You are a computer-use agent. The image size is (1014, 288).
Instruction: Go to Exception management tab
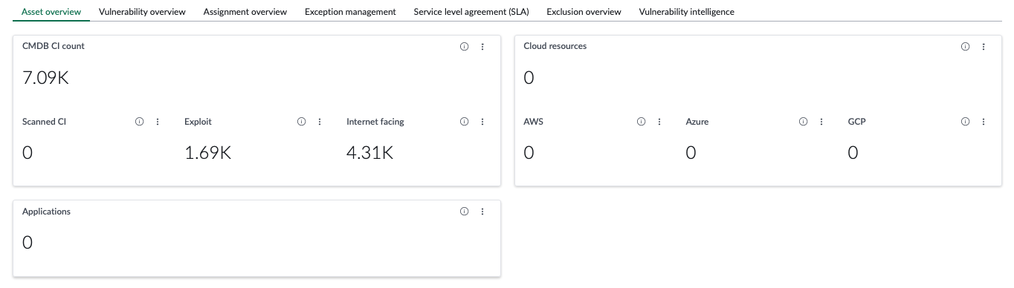(350, 12)
